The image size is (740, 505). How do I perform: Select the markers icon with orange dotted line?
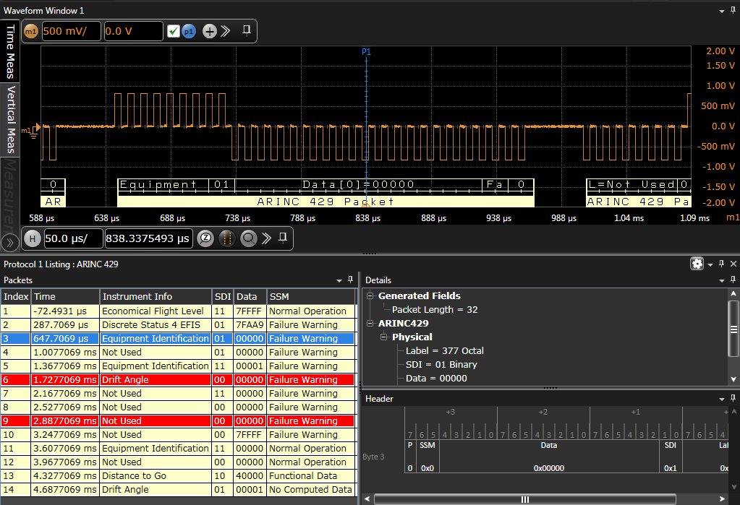point(226,238)
